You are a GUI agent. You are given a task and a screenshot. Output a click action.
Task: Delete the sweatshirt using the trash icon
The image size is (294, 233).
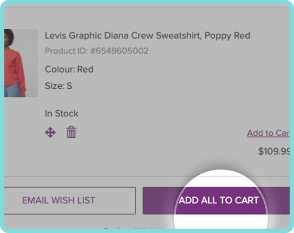pyautogui.click(x=71, y=132)
